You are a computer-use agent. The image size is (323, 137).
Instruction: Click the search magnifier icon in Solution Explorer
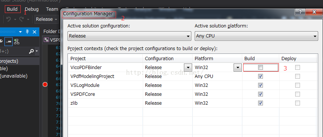[x=32, y=51]
